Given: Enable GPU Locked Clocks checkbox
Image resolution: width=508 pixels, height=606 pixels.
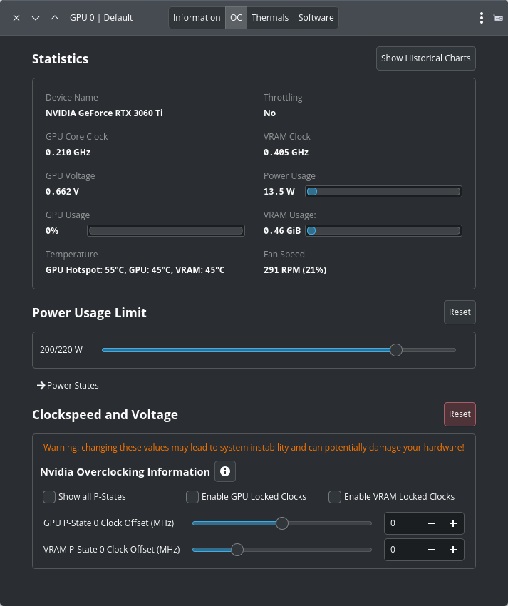Looking at the screenshot, I should (x=192, y=497).
